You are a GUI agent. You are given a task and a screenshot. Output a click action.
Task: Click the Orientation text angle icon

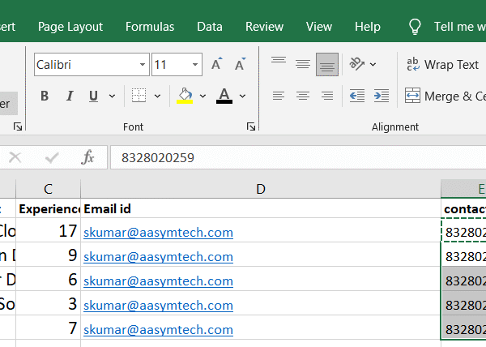tap(356, 64)
